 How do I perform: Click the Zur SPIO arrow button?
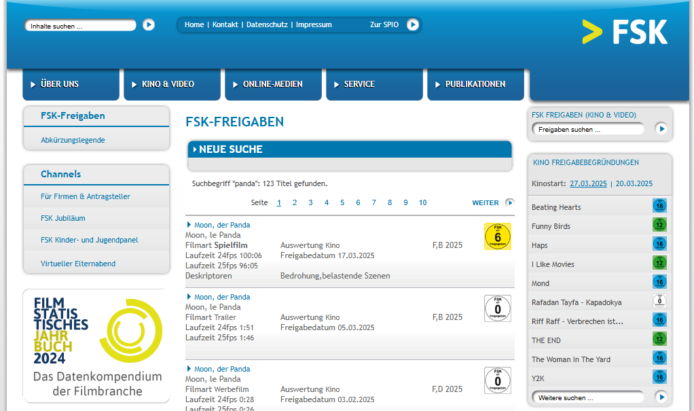[412, 25]
